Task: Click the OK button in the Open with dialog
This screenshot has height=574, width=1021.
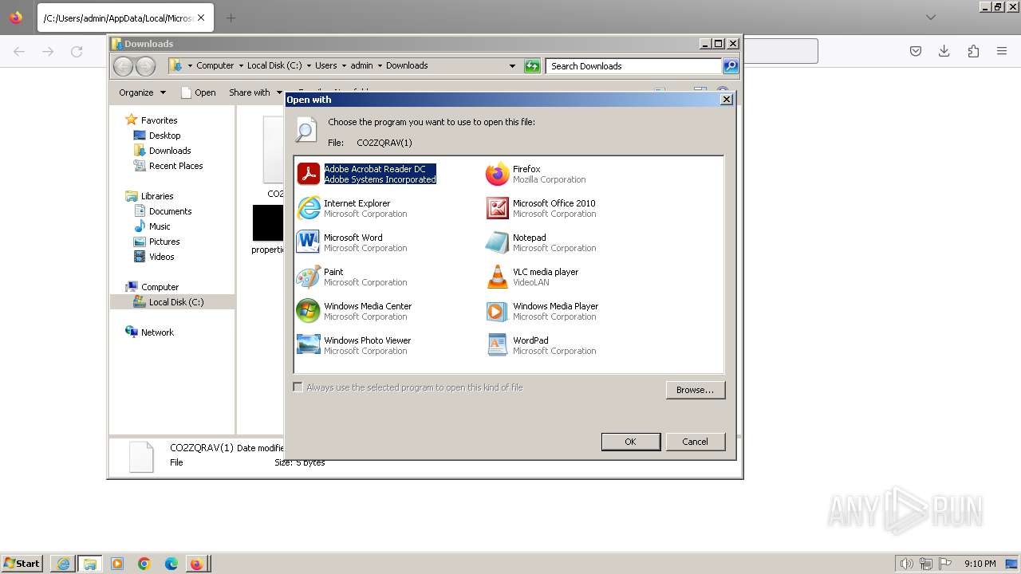Action: [630, 442]
